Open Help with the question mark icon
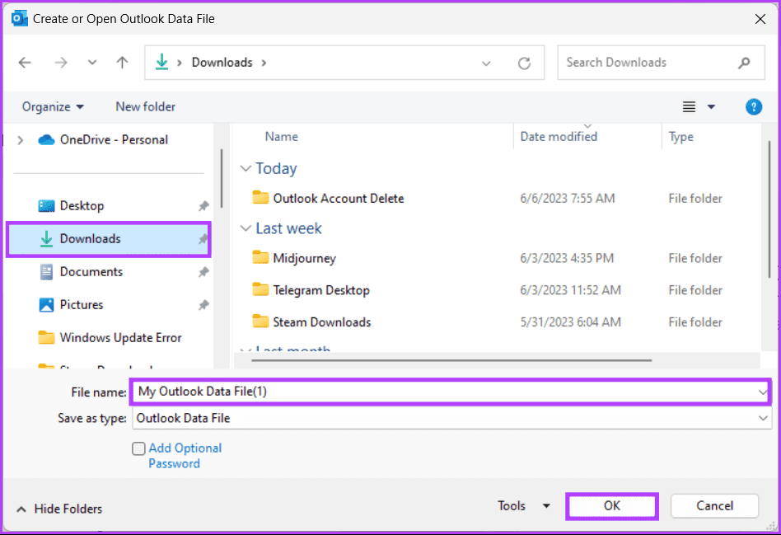This screenshot has height=535, width=781. [754, 106]
